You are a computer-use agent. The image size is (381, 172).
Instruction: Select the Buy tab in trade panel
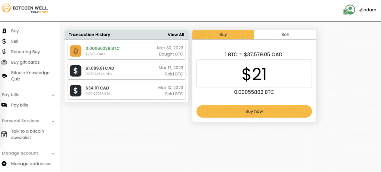click(223, 35)
